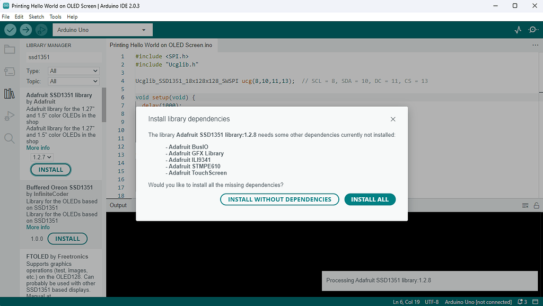Open More info for Buffered Oreon SSD1351
Viewport: 543px width, 306px height.
coord(38,228)
